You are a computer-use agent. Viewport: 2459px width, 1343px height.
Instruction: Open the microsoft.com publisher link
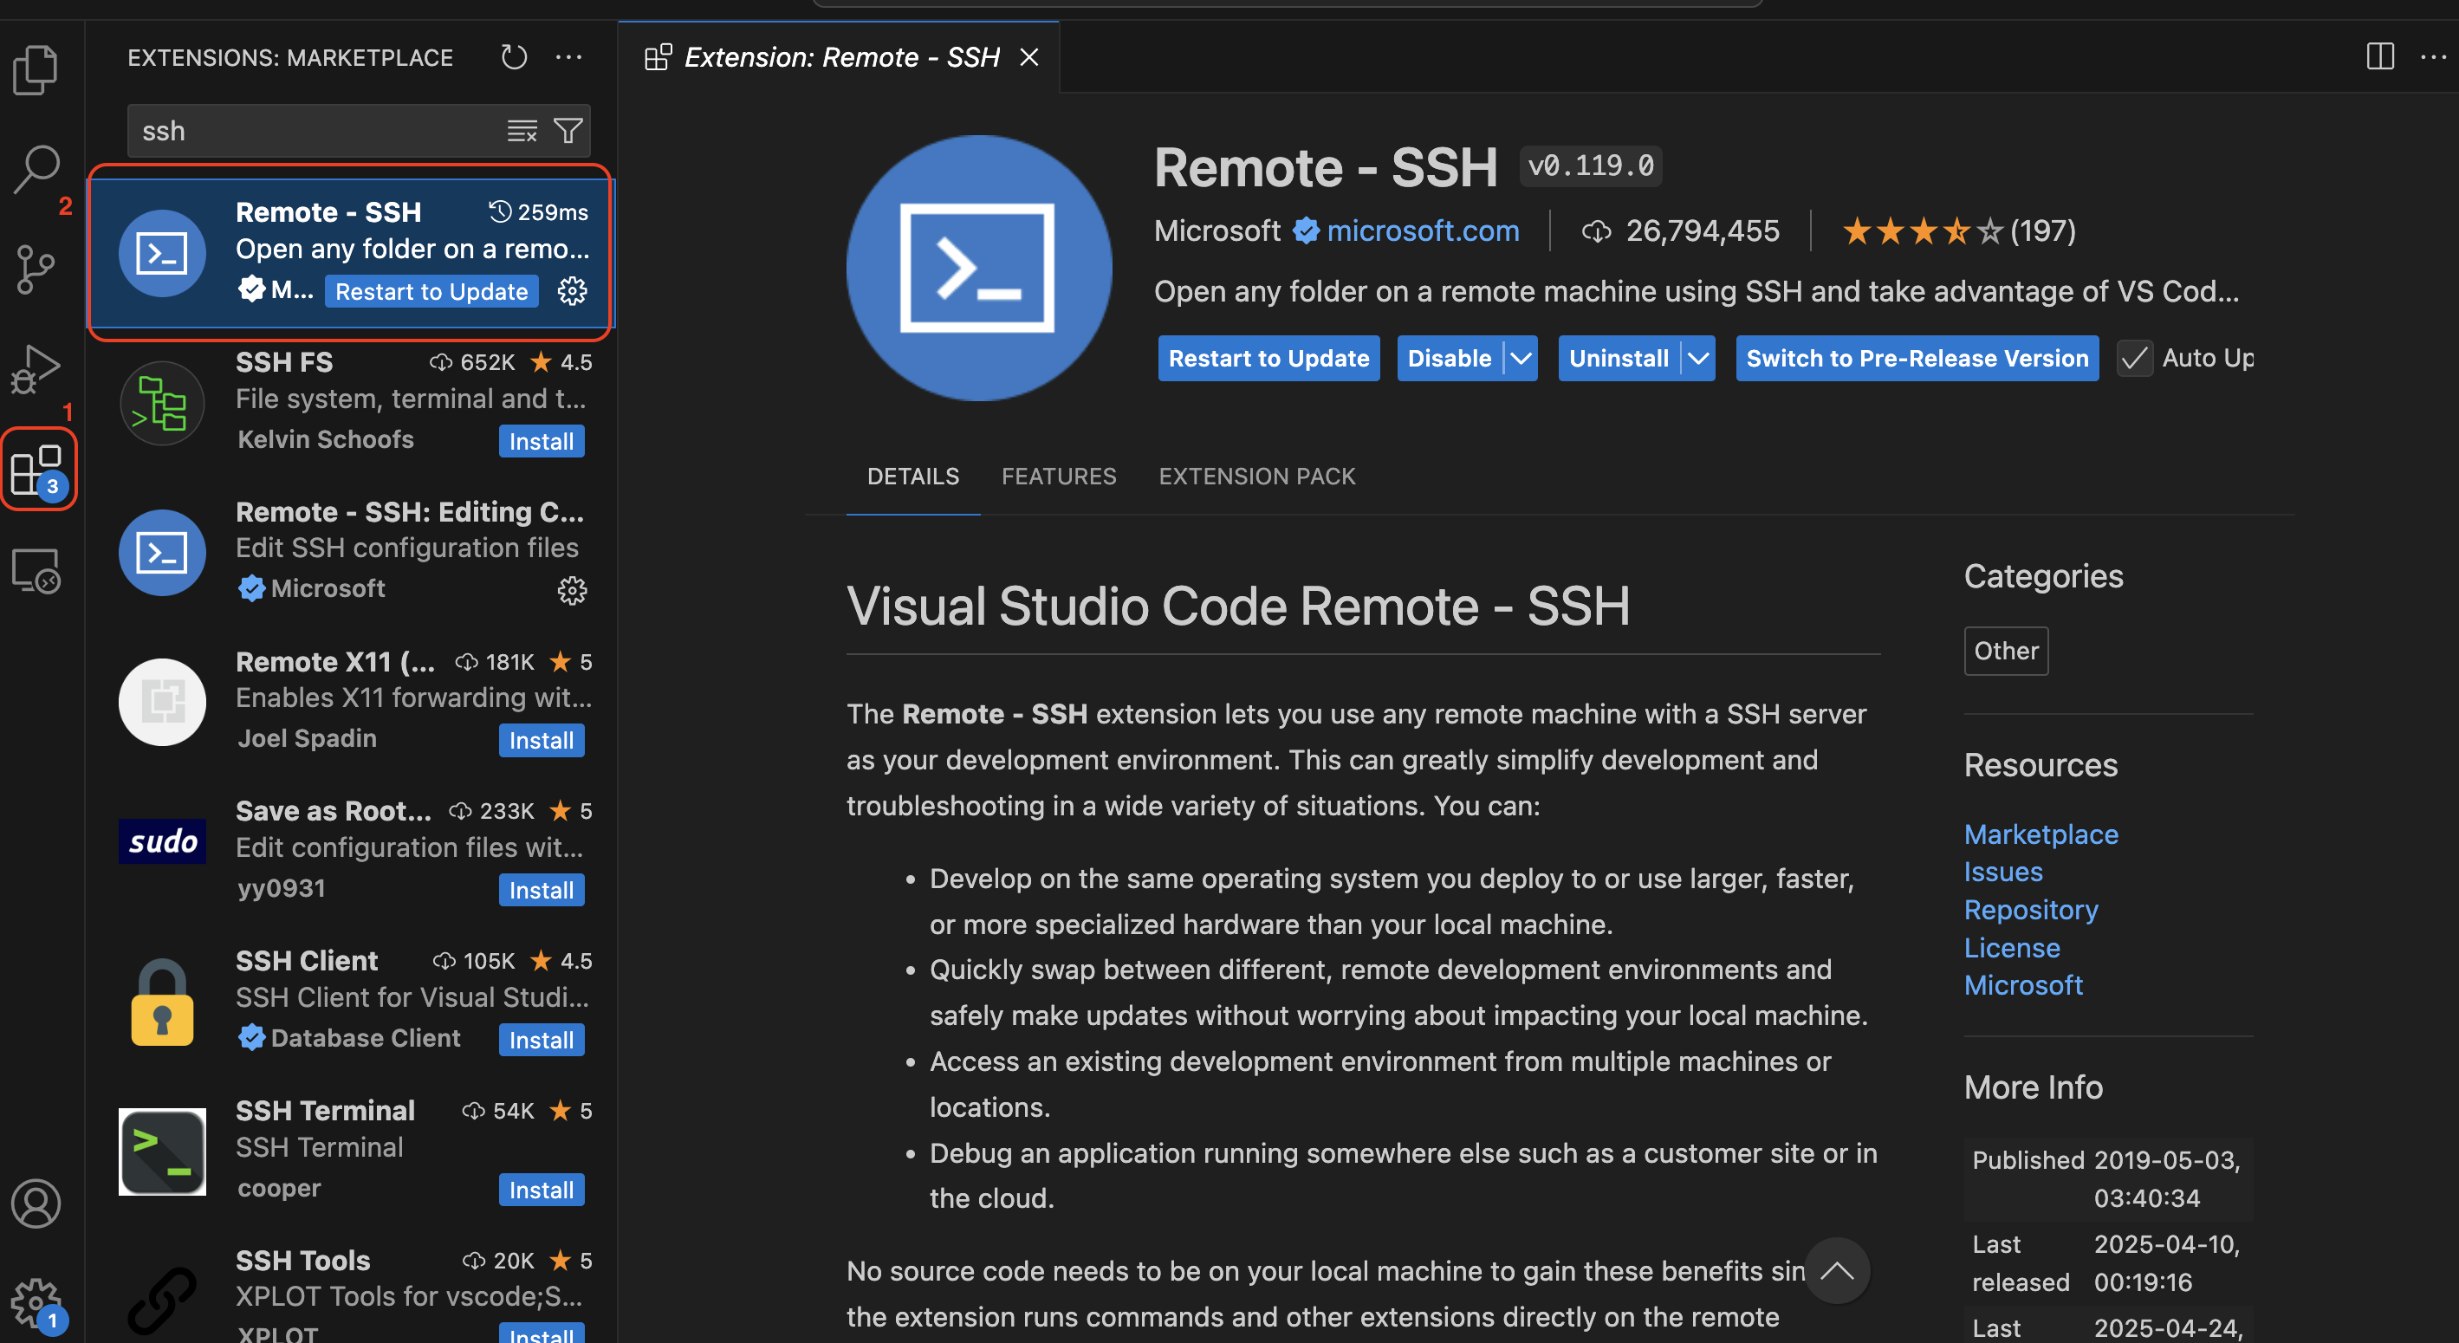click(x=1424, y=230)
